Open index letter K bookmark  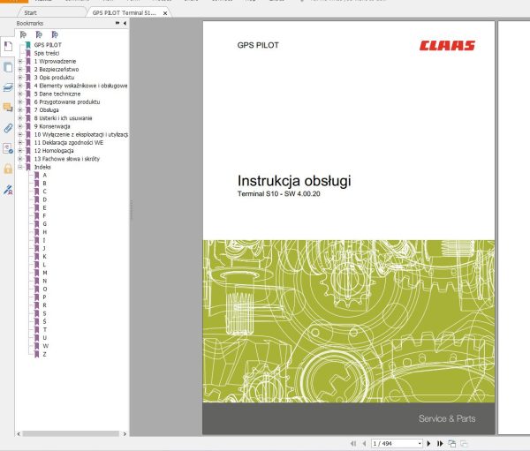pos(45,257)
